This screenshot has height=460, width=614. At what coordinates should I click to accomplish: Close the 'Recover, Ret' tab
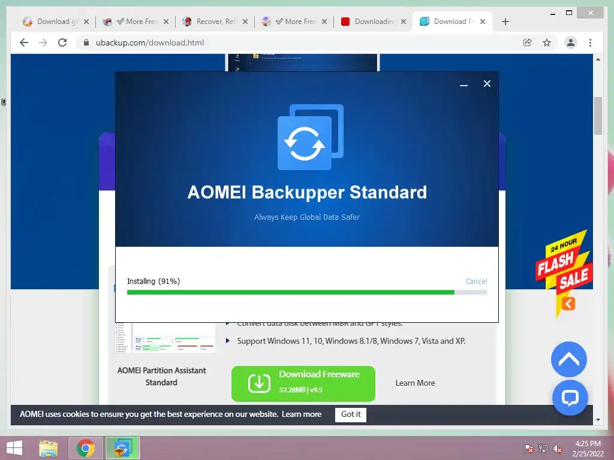[245, 22]
